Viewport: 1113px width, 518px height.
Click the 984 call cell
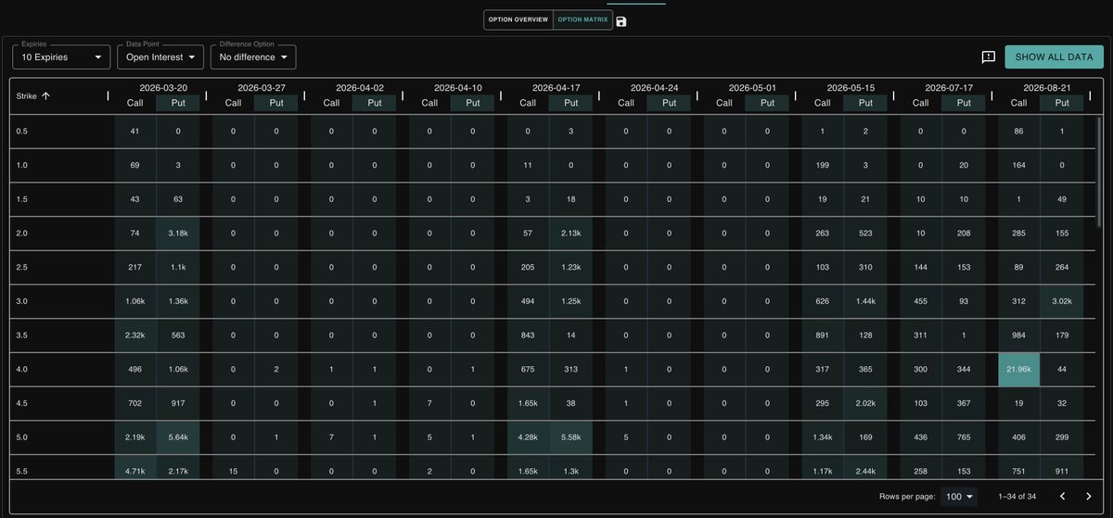[1019, 335]
